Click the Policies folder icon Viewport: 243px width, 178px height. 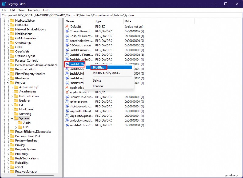tap(12, 82)
